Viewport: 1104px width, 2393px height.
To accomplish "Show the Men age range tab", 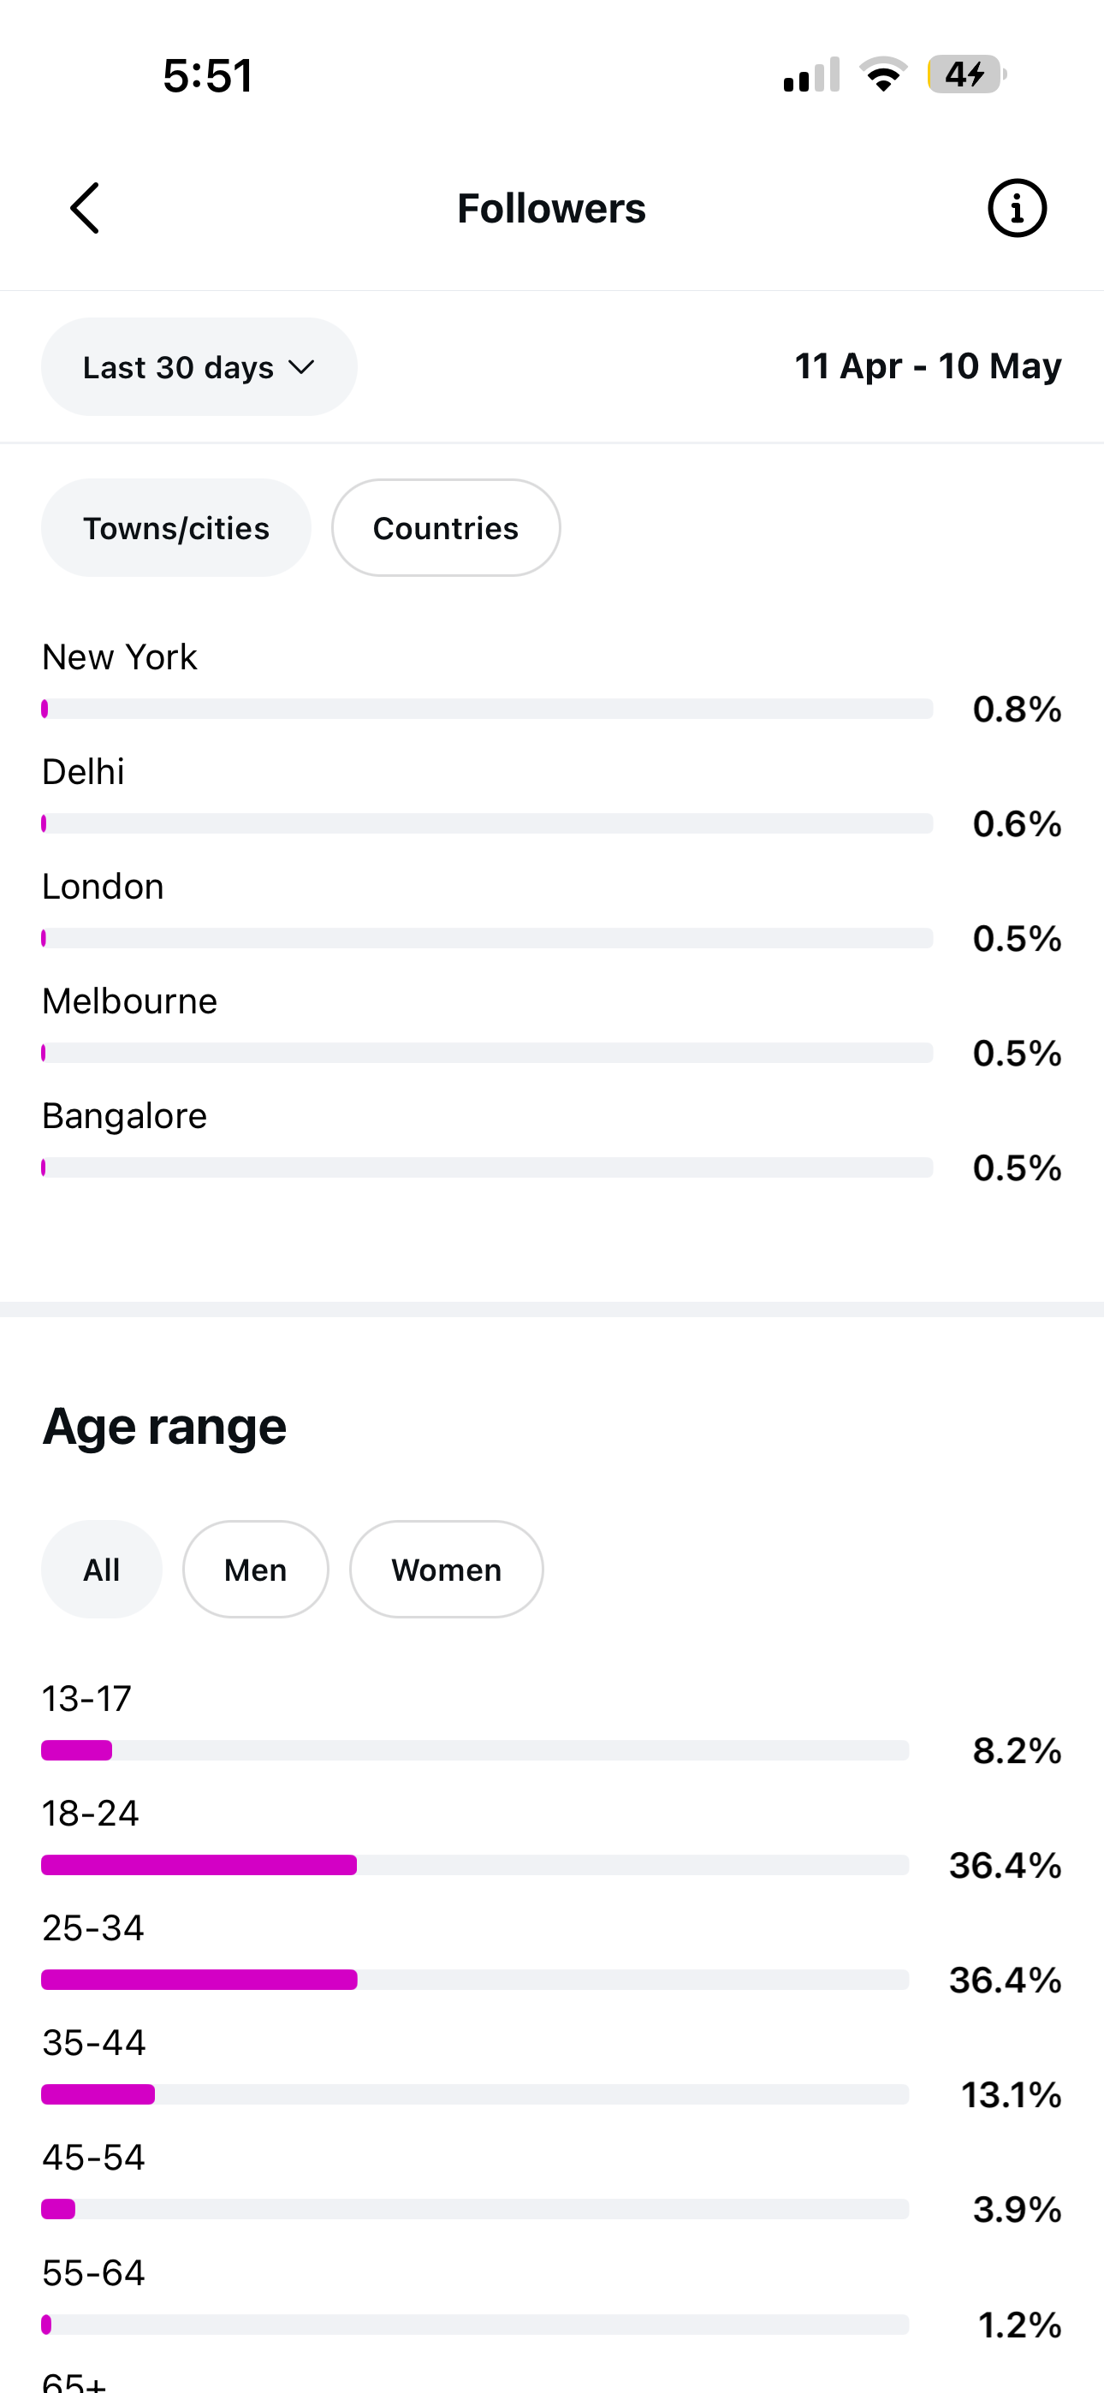I will 256,1569.
